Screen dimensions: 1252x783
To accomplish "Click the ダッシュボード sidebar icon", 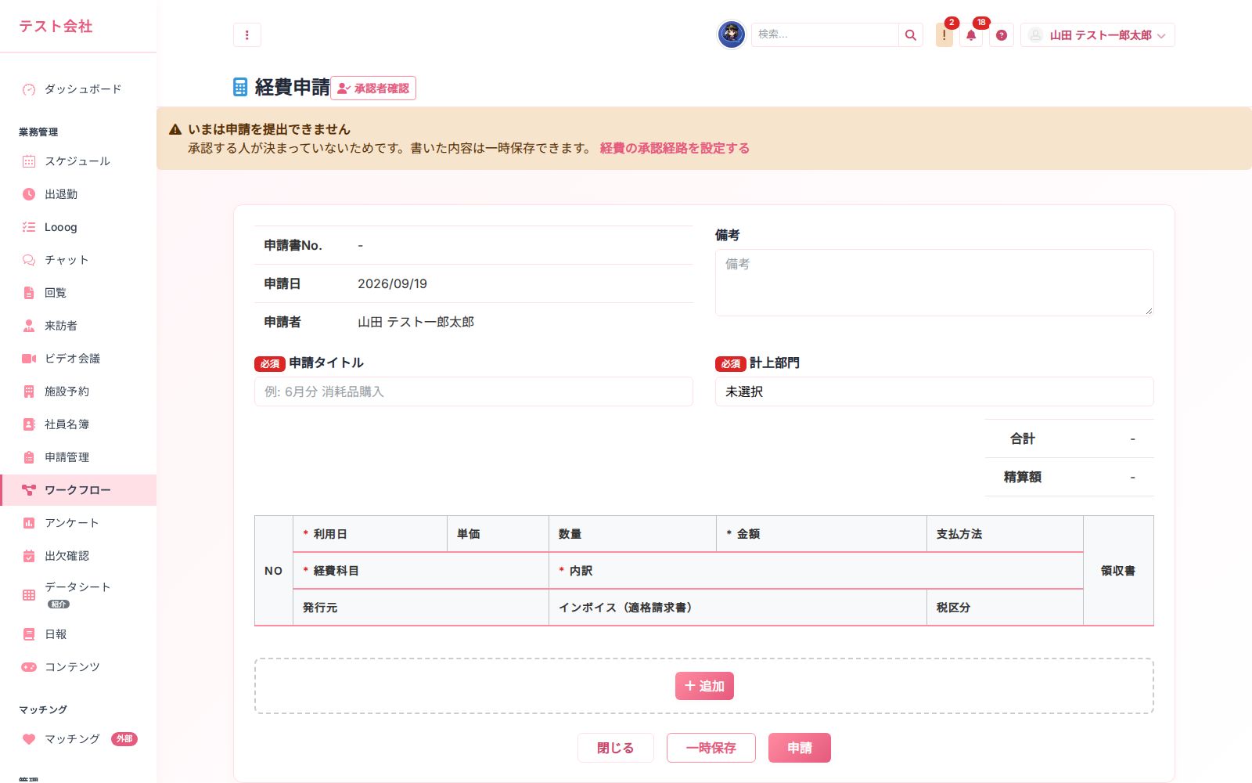I will (x=29, y=89).
